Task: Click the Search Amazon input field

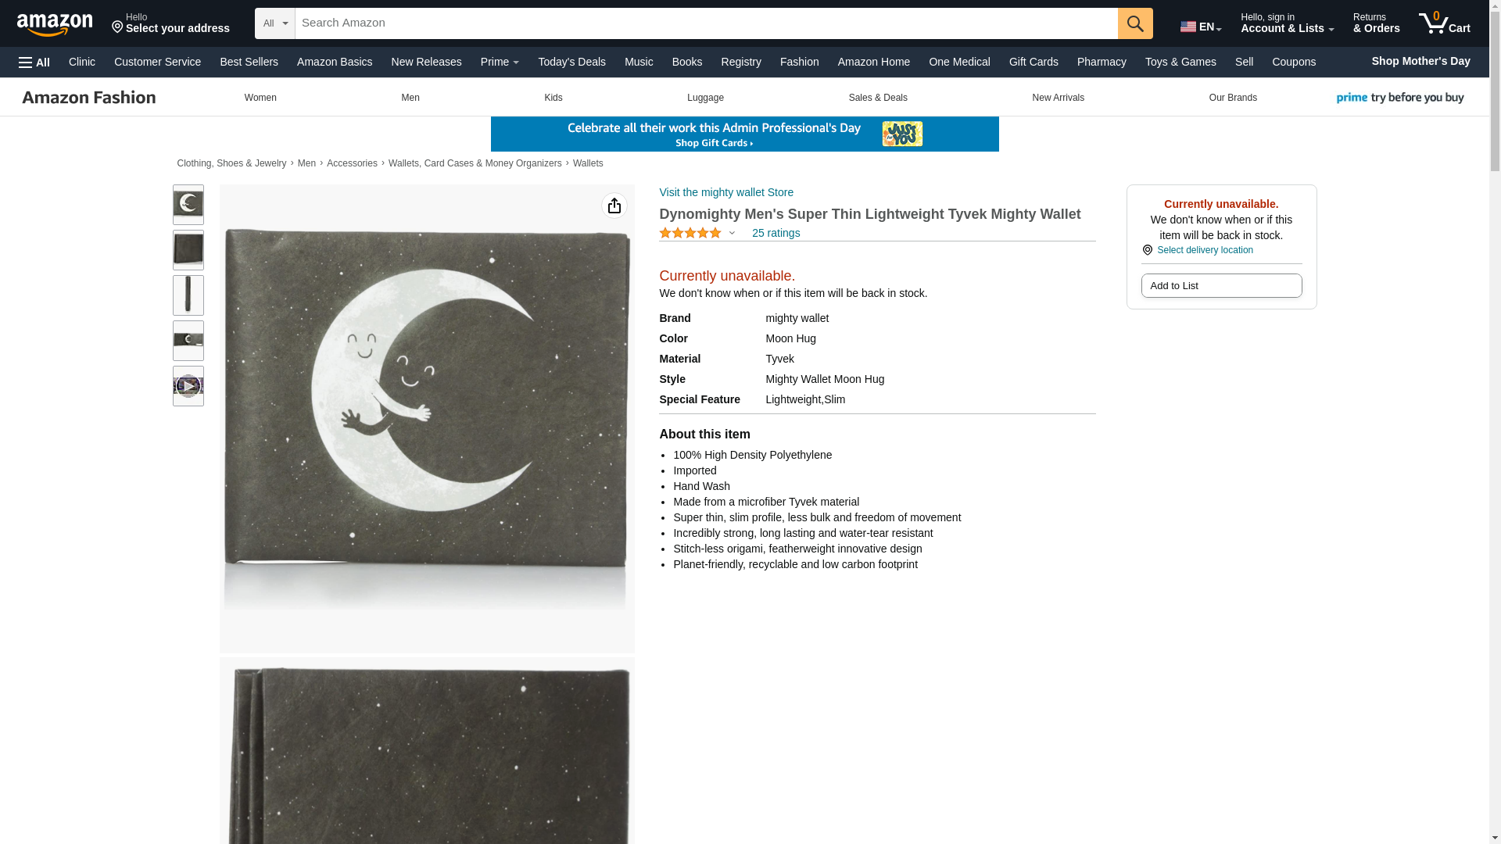Action: [x=705, y=23]
